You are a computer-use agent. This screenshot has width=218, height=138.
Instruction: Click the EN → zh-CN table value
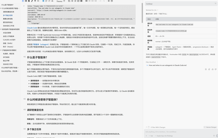point(160,36)
